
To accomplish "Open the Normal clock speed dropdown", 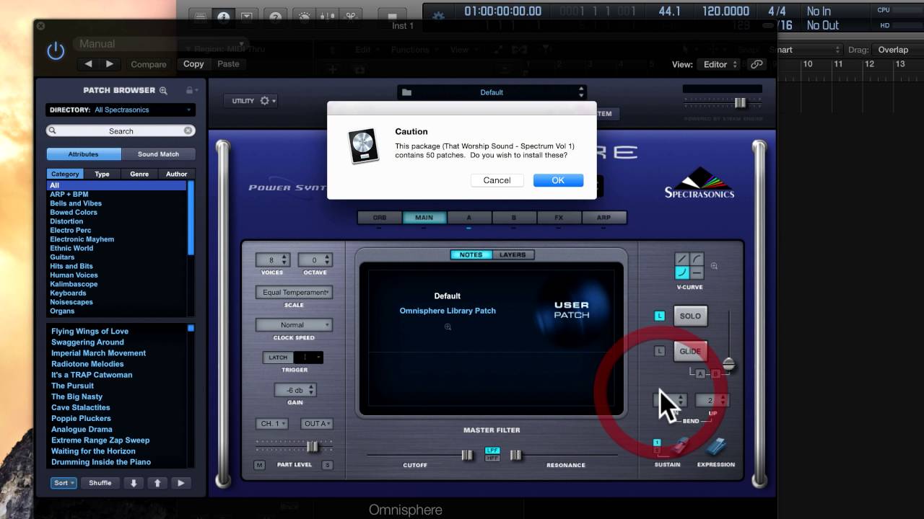I will (x=294, y=325).
